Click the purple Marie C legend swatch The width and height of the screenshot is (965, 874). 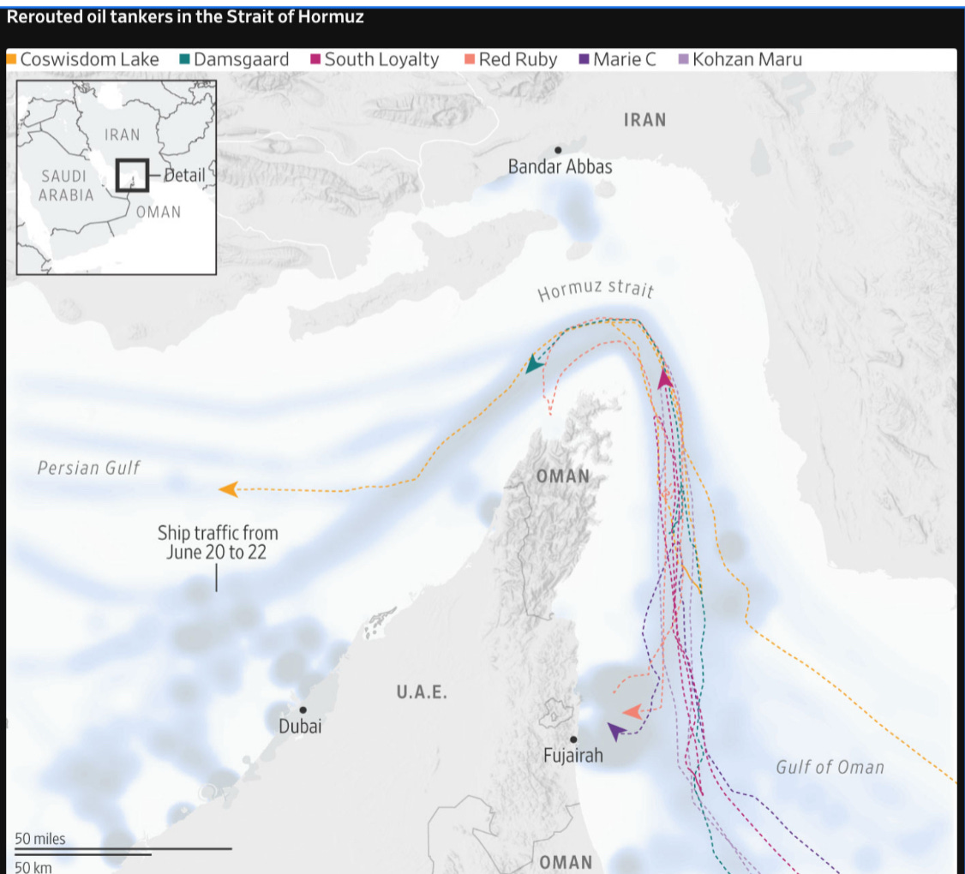584,59
